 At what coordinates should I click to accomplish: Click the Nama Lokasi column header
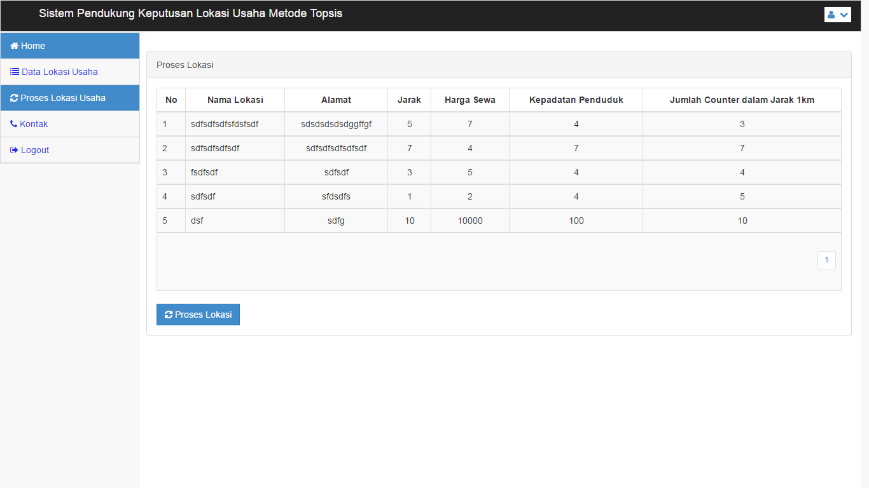235,100
